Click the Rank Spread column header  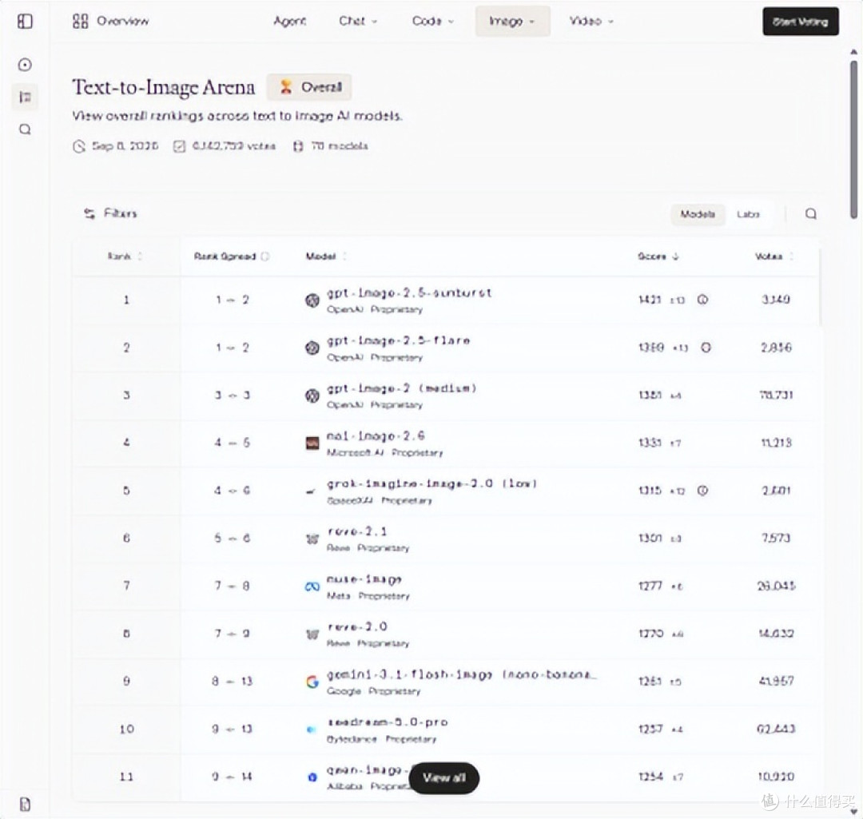tap(231, 256)
